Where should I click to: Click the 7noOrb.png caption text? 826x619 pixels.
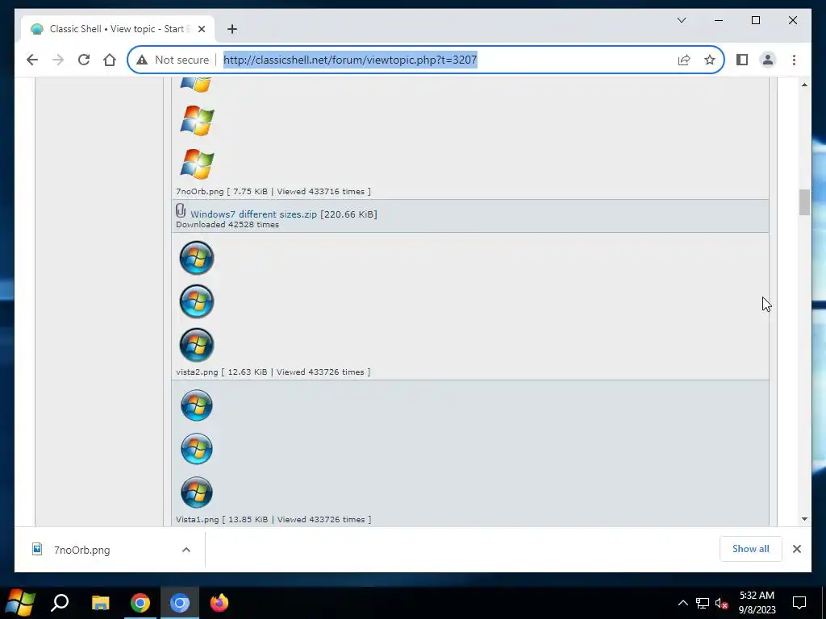(x=273, y=192)
